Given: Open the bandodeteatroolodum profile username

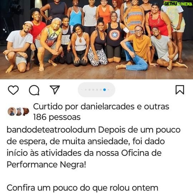Looking at the screenshot, I should tap(51, 130).
